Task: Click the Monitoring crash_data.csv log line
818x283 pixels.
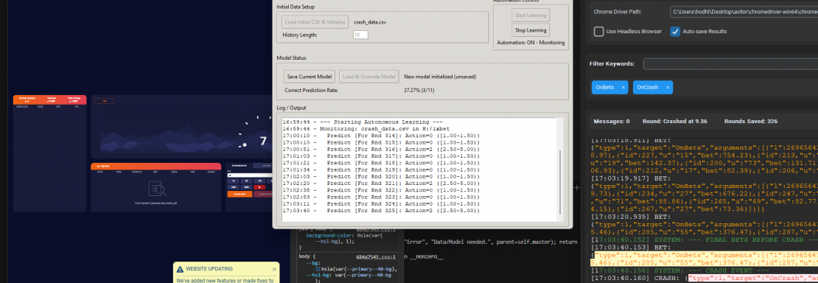Action: coord(366,128)
